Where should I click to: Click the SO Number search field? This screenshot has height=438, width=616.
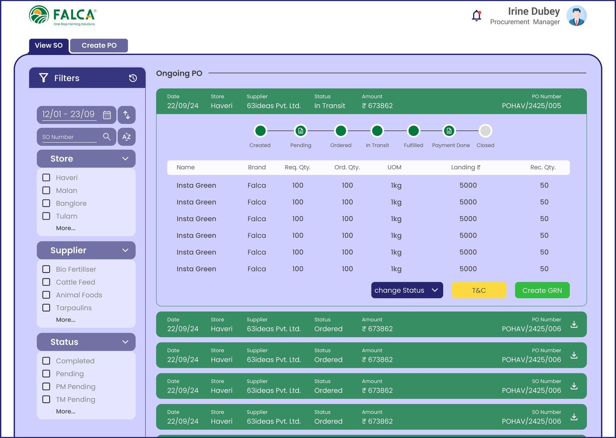click(x=76, y=137)
